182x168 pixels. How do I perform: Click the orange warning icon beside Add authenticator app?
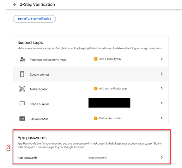point(96,89)
